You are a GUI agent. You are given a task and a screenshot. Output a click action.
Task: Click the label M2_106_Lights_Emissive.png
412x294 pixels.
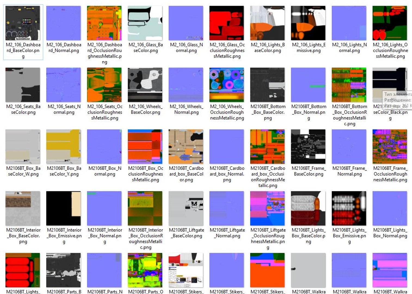(x=309, y=48)
